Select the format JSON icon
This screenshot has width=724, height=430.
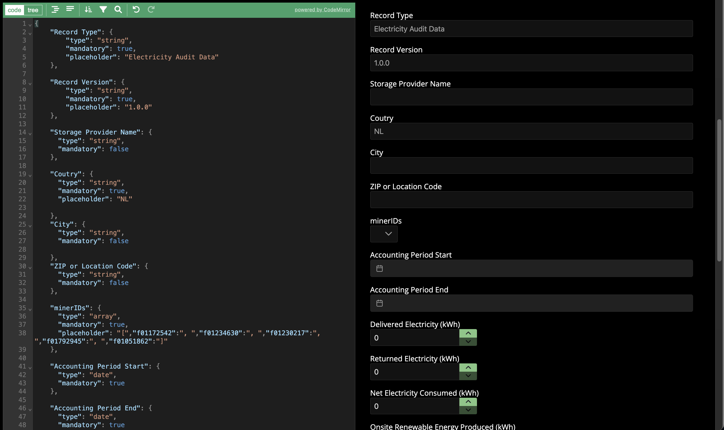click(x=55, y=10)
